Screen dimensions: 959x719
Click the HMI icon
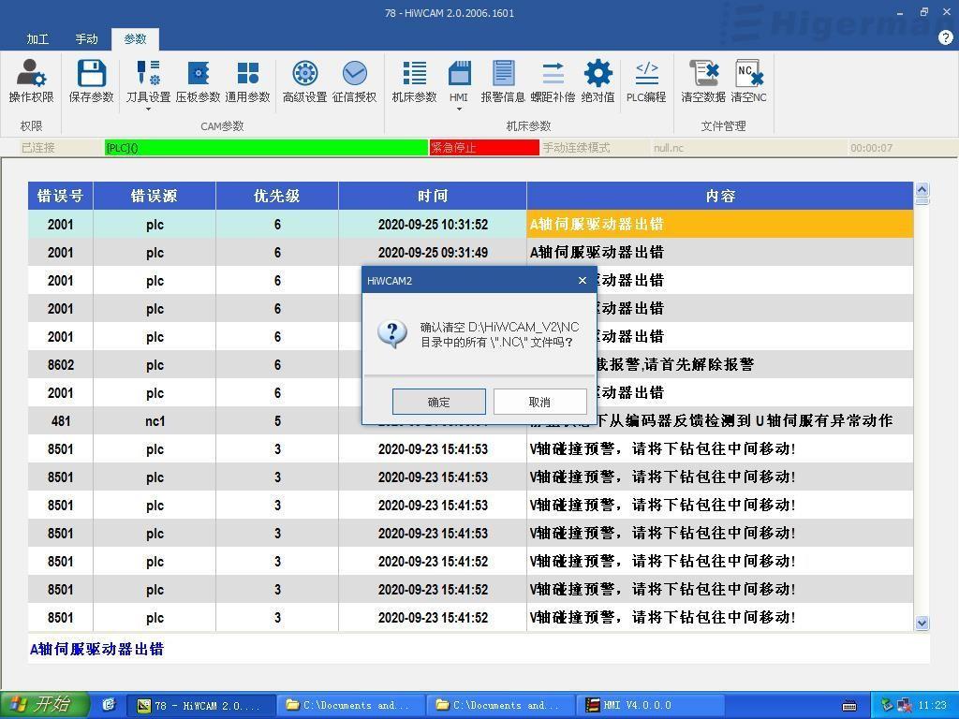click(x=459, y=80)
